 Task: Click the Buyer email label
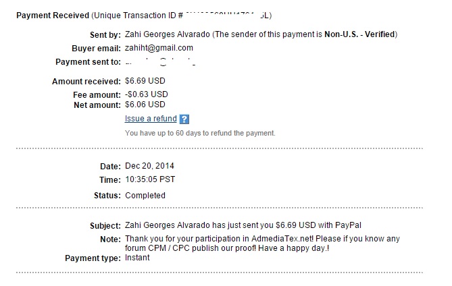pyautogui.click(x=96, y=49)
